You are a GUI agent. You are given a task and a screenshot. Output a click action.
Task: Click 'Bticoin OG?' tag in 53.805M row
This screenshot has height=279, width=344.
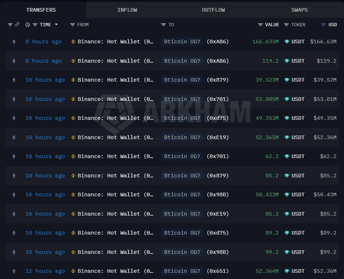point(182,99)
